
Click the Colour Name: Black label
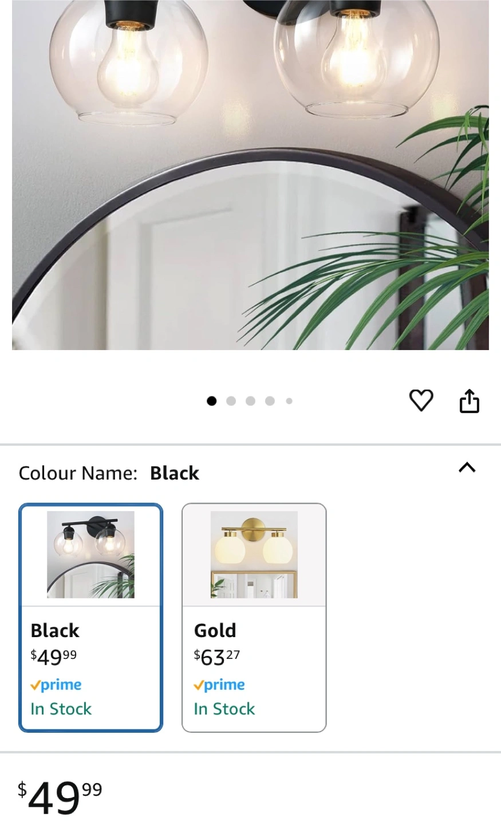click(x=109, y=473)
